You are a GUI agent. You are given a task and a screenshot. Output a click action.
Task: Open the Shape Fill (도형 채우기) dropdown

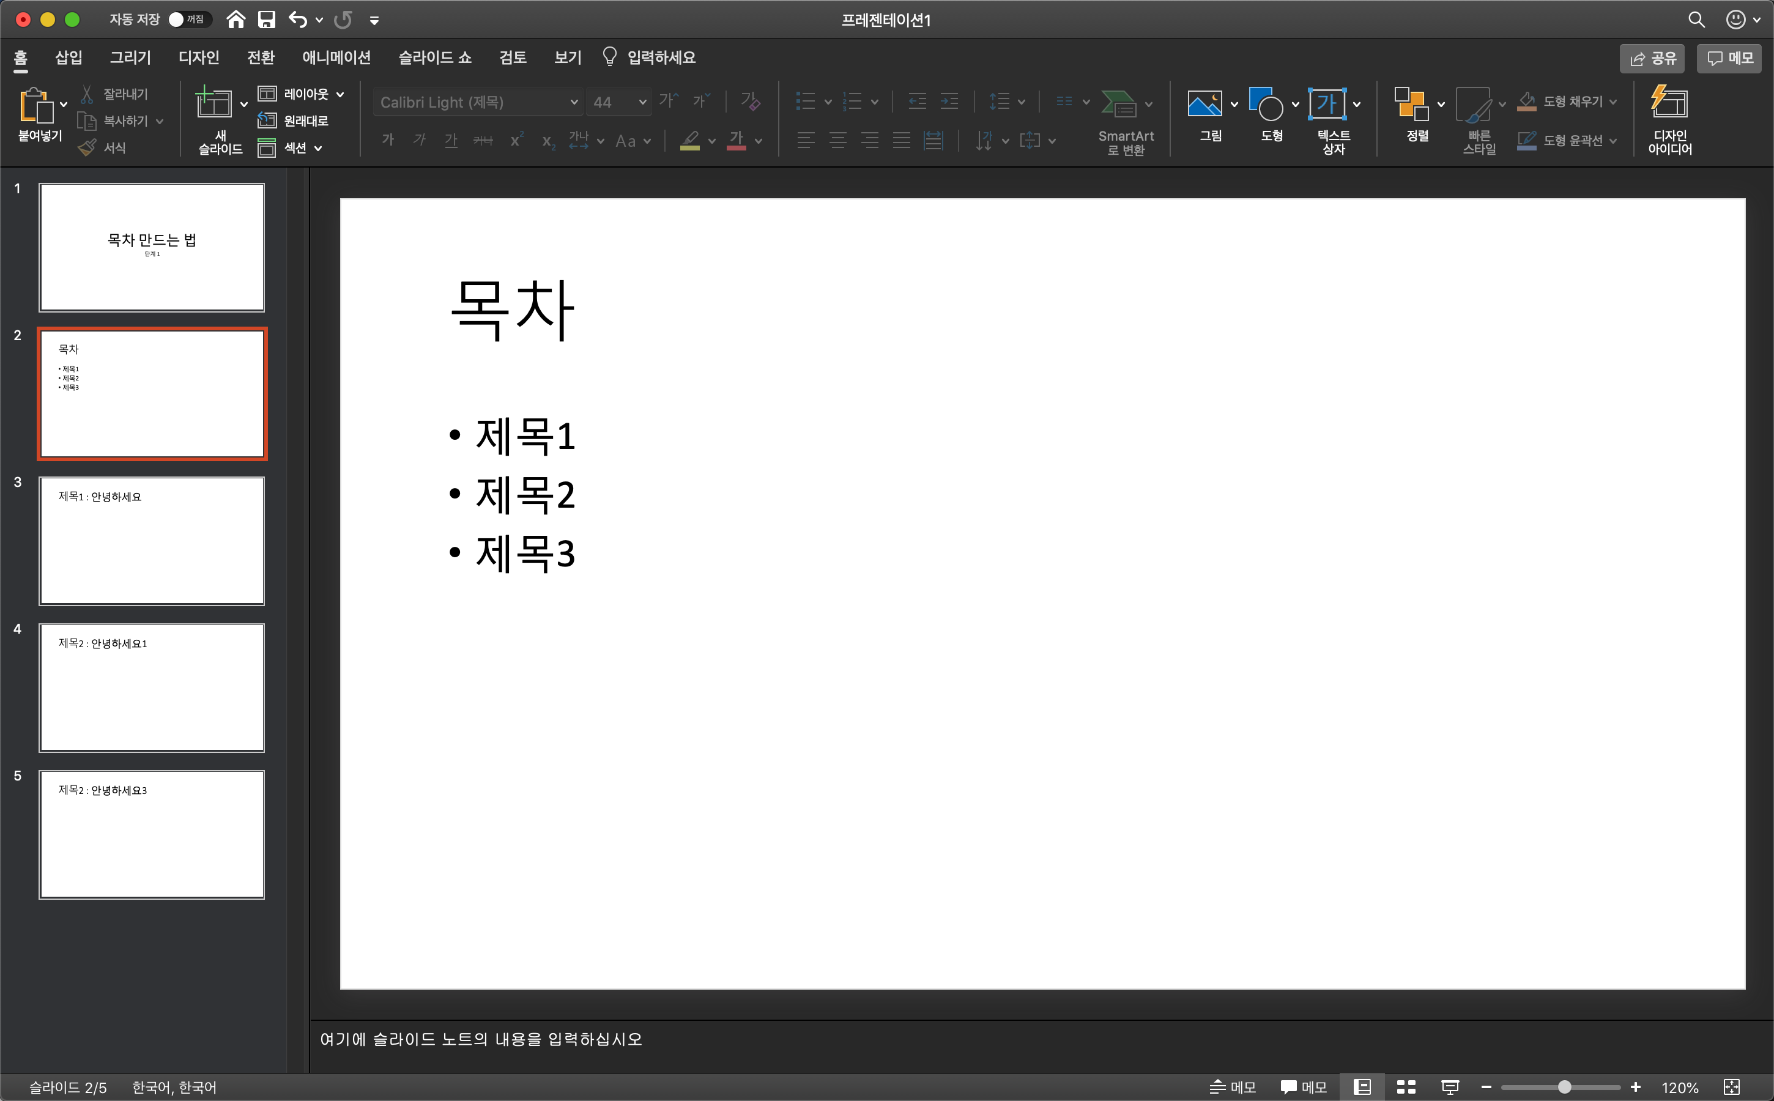point(1613,102)
